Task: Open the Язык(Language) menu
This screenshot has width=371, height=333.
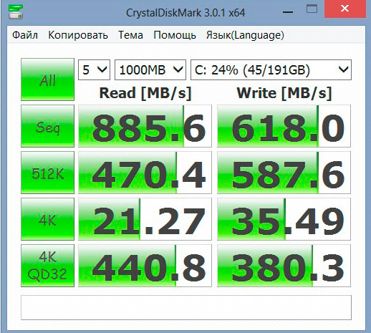Action: pyautogui.click(x=245, y=35)
